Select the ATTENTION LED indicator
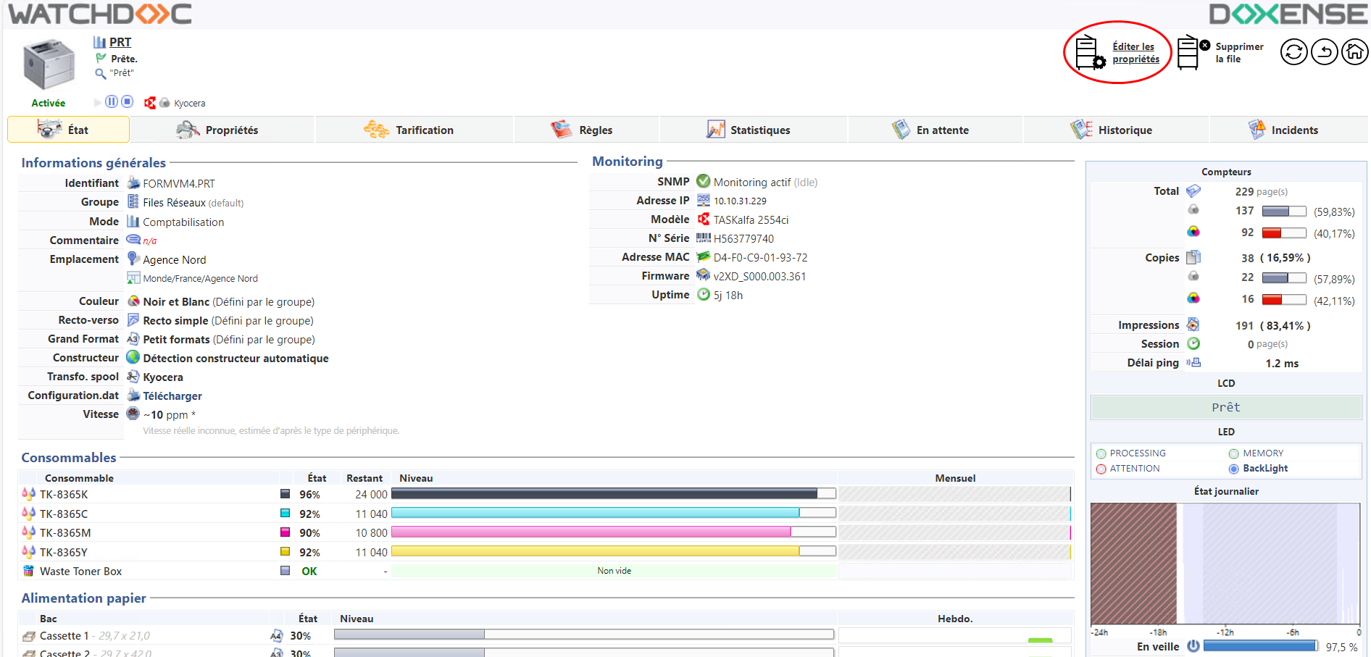The image size is (1371, 657). 1101,469
